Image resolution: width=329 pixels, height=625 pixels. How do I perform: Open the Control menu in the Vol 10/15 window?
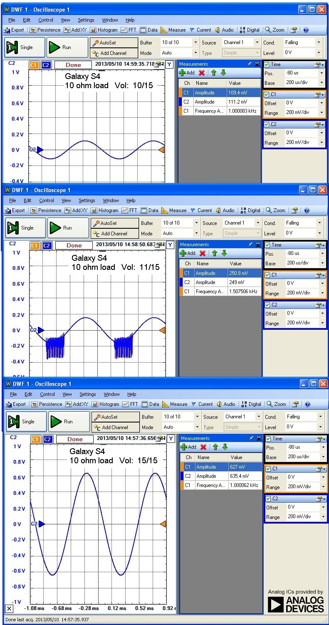(x=45, y=20)
